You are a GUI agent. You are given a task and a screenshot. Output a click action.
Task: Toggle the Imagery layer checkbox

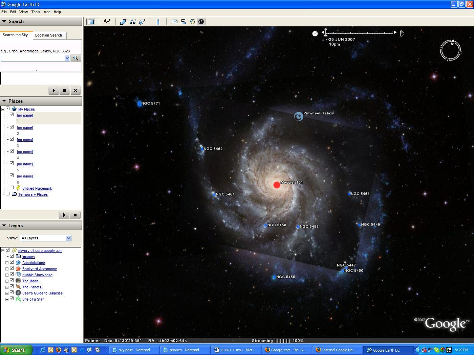12,256
